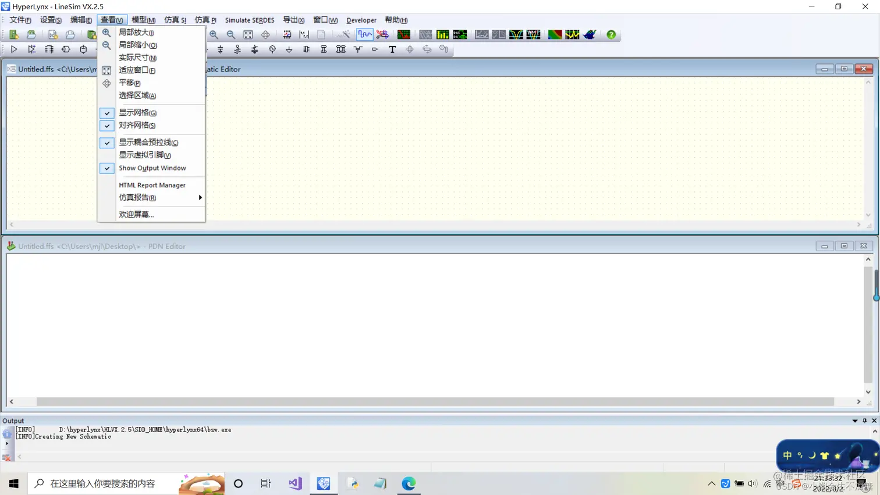Screen dimensions: 880x495
Task: Click the toolbar pan icon
Action: point(265,35)
